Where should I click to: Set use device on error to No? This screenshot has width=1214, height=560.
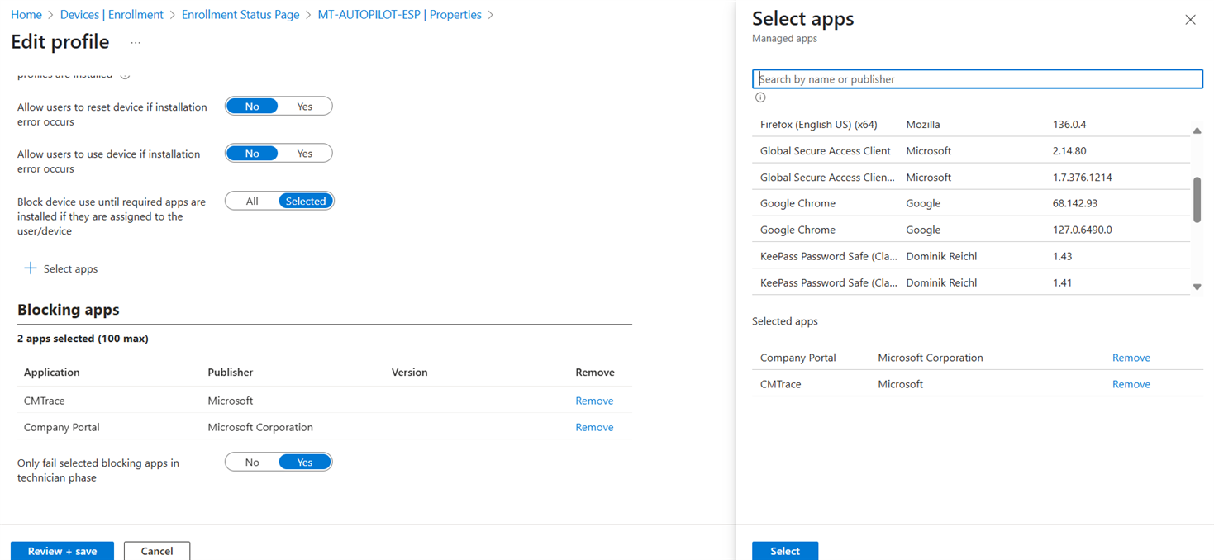pyautogui.click(x=252, y=154)
